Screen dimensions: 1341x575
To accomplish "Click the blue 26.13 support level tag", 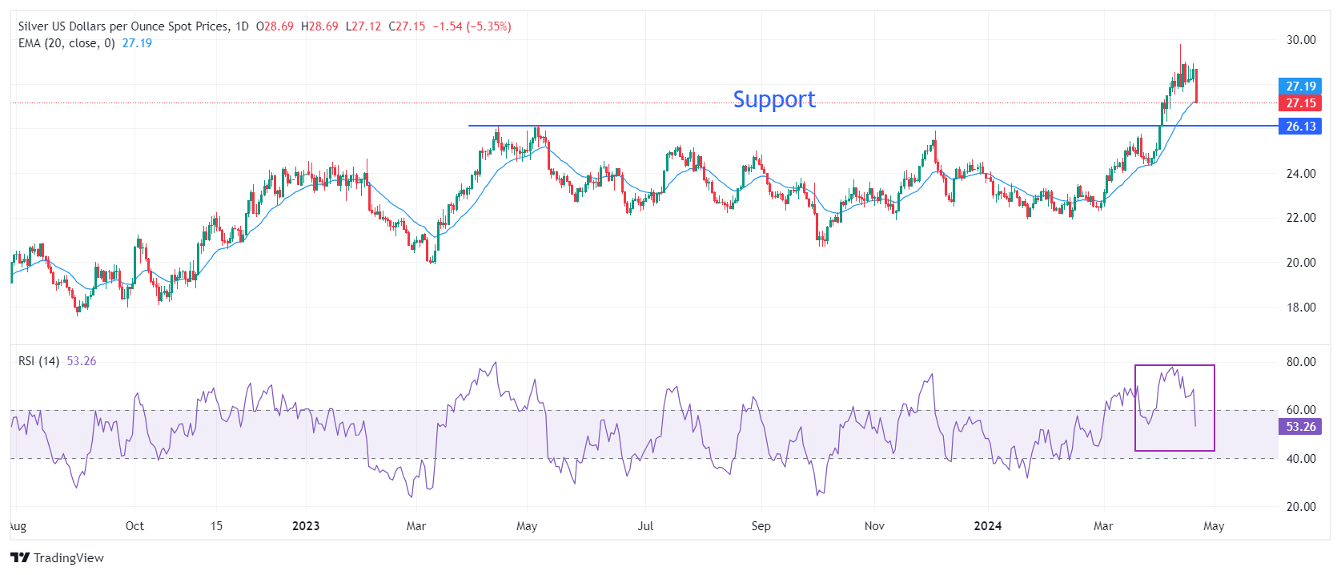I will tap(1300, 126).
